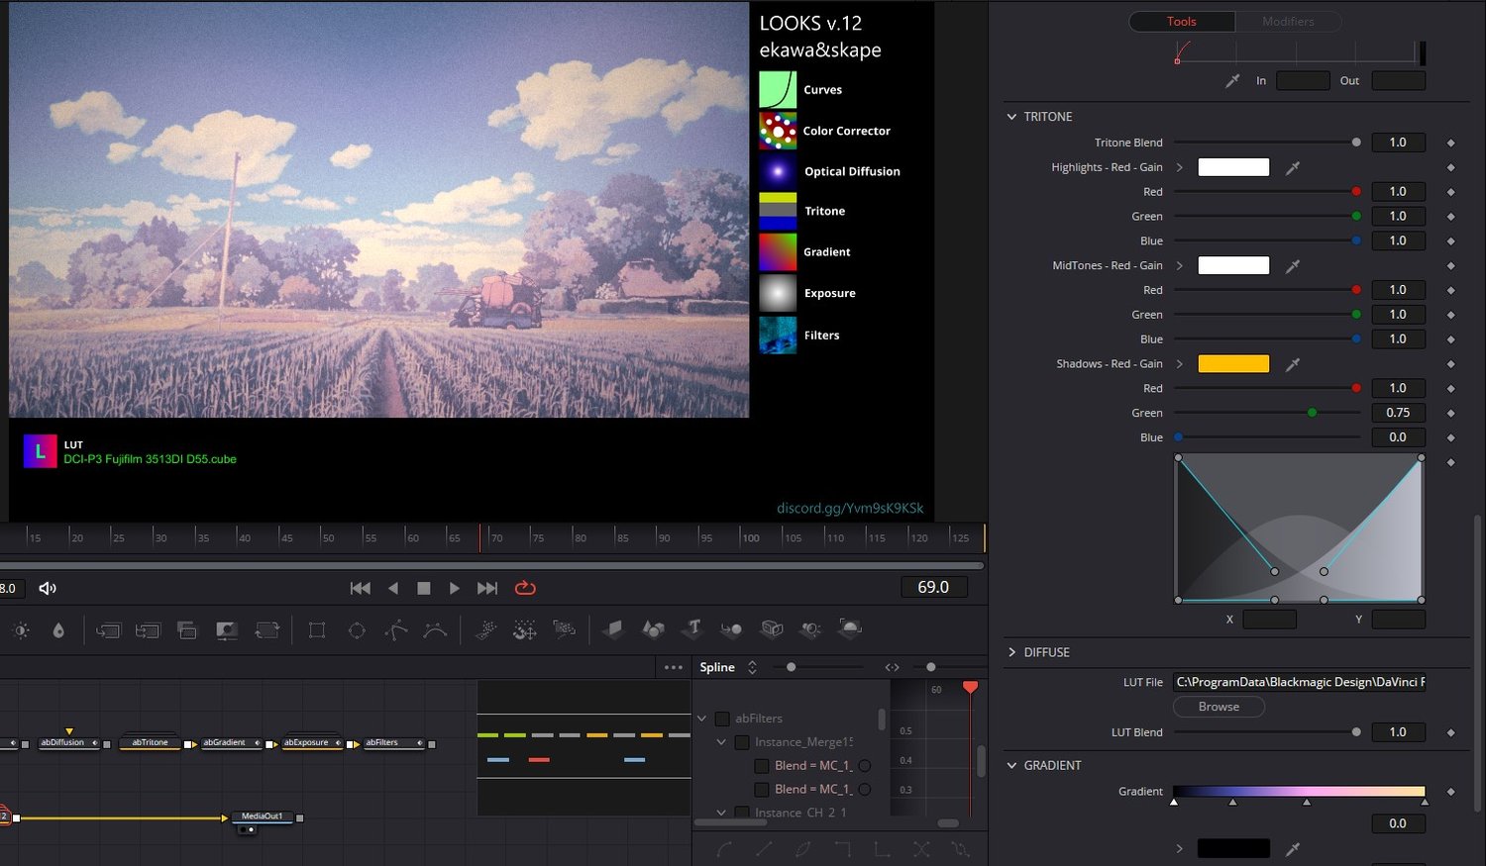
Task: Switch to the Modifiers tab
Action: [x=1288, y=22]
